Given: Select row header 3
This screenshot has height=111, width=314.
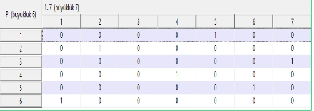Looking at the screenshot, I should 21,62.
